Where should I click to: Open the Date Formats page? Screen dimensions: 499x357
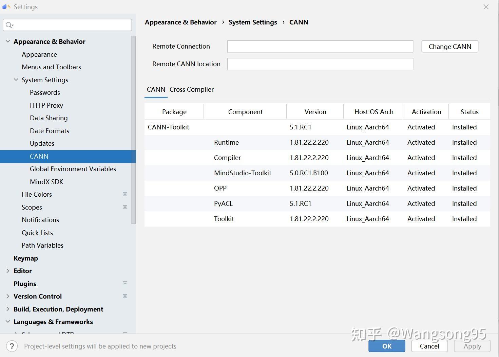(50, 131)
